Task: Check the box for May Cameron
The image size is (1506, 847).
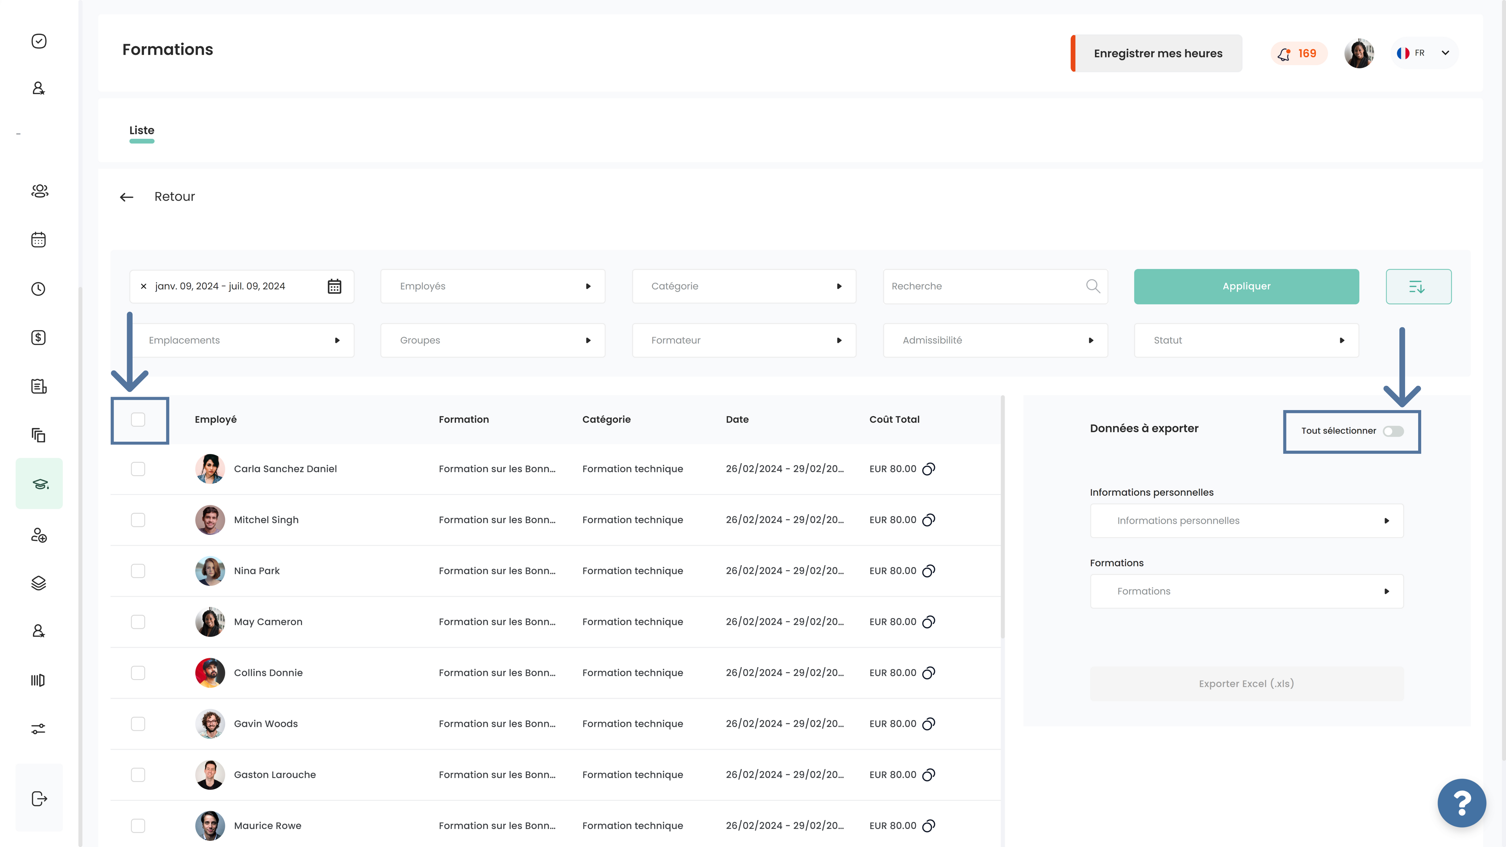Action: (x=138, y=622)
